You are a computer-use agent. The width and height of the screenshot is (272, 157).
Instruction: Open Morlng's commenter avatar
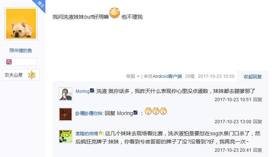[x=66, y=94]
